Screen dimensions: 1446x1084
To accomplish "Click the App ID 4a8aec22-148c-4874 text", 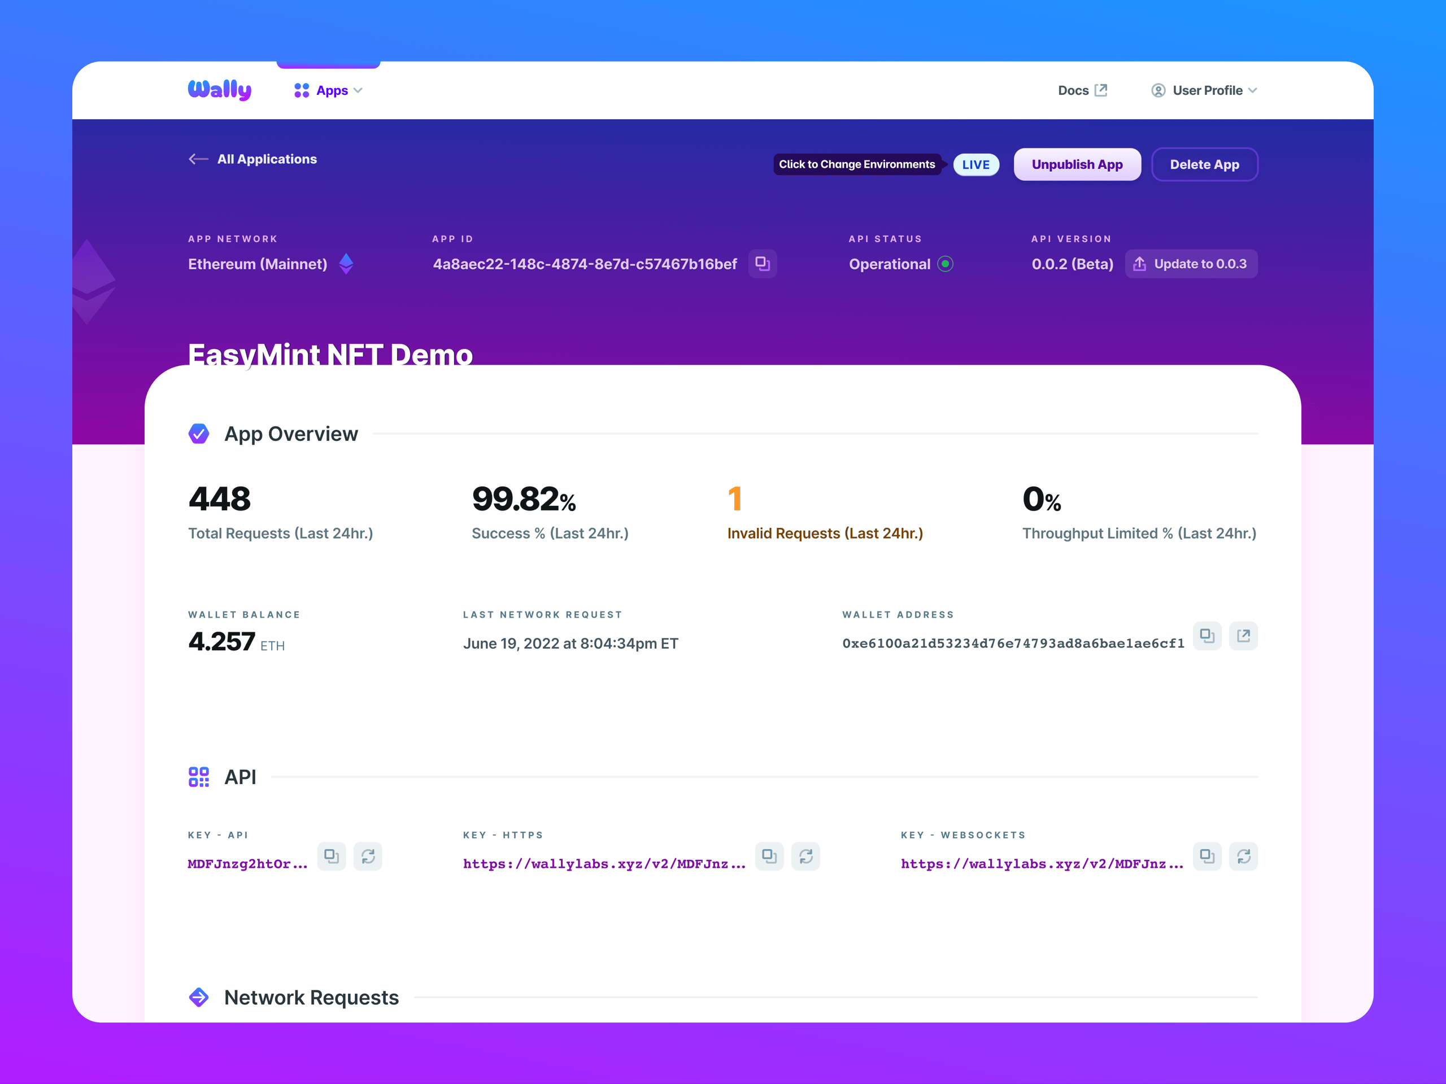I will (585, 264).
